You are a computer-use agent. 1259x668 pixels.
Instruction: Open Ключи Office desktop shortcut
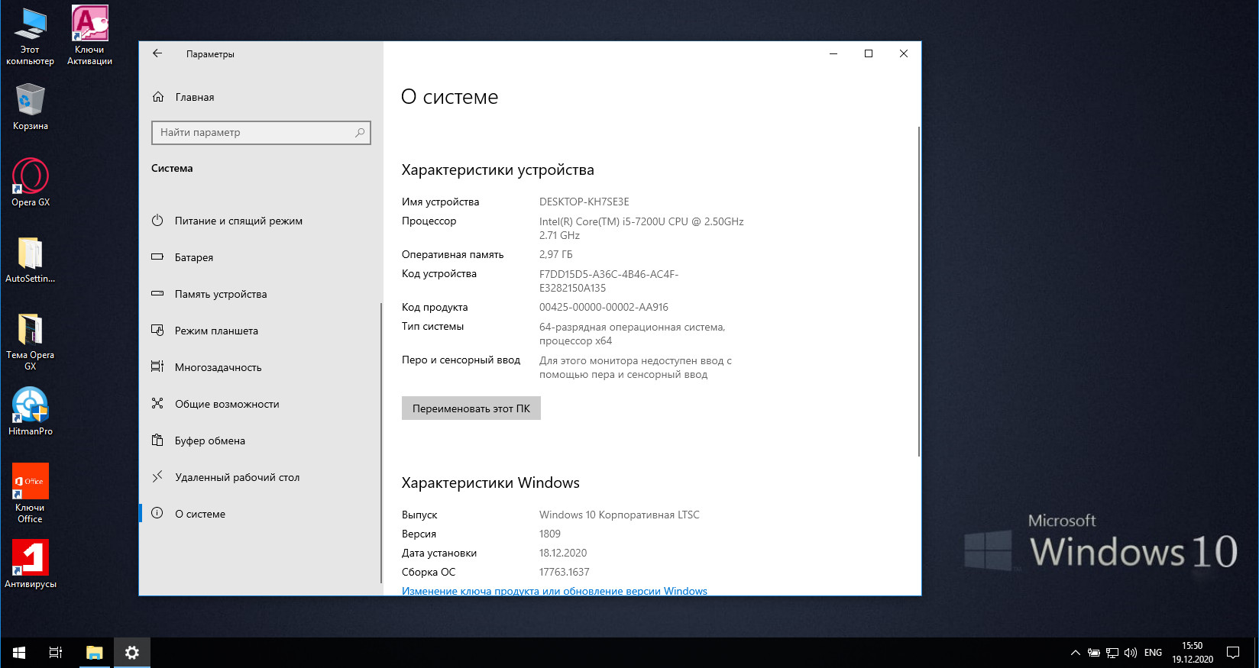(31, 493)
